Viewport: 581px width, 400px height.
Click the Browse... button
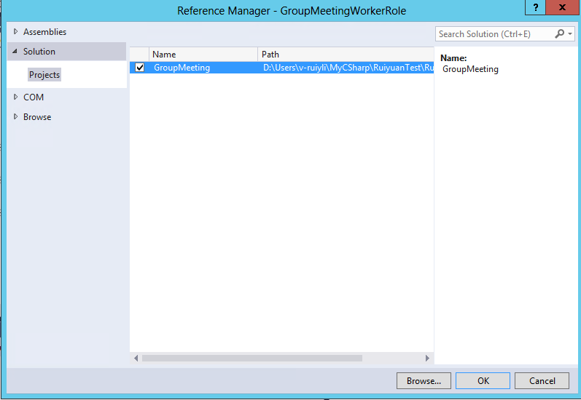coord(424,380)
